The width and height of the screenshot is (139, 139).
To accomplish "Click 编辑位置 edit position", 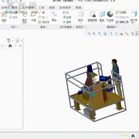I will pyautogui.click(x=122, y=22).
